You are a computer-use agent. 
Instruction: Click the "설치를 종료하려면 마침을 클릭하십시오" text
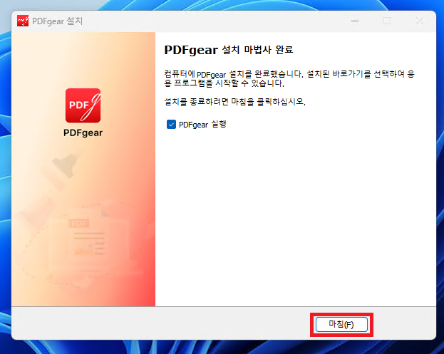coord(234,102)
